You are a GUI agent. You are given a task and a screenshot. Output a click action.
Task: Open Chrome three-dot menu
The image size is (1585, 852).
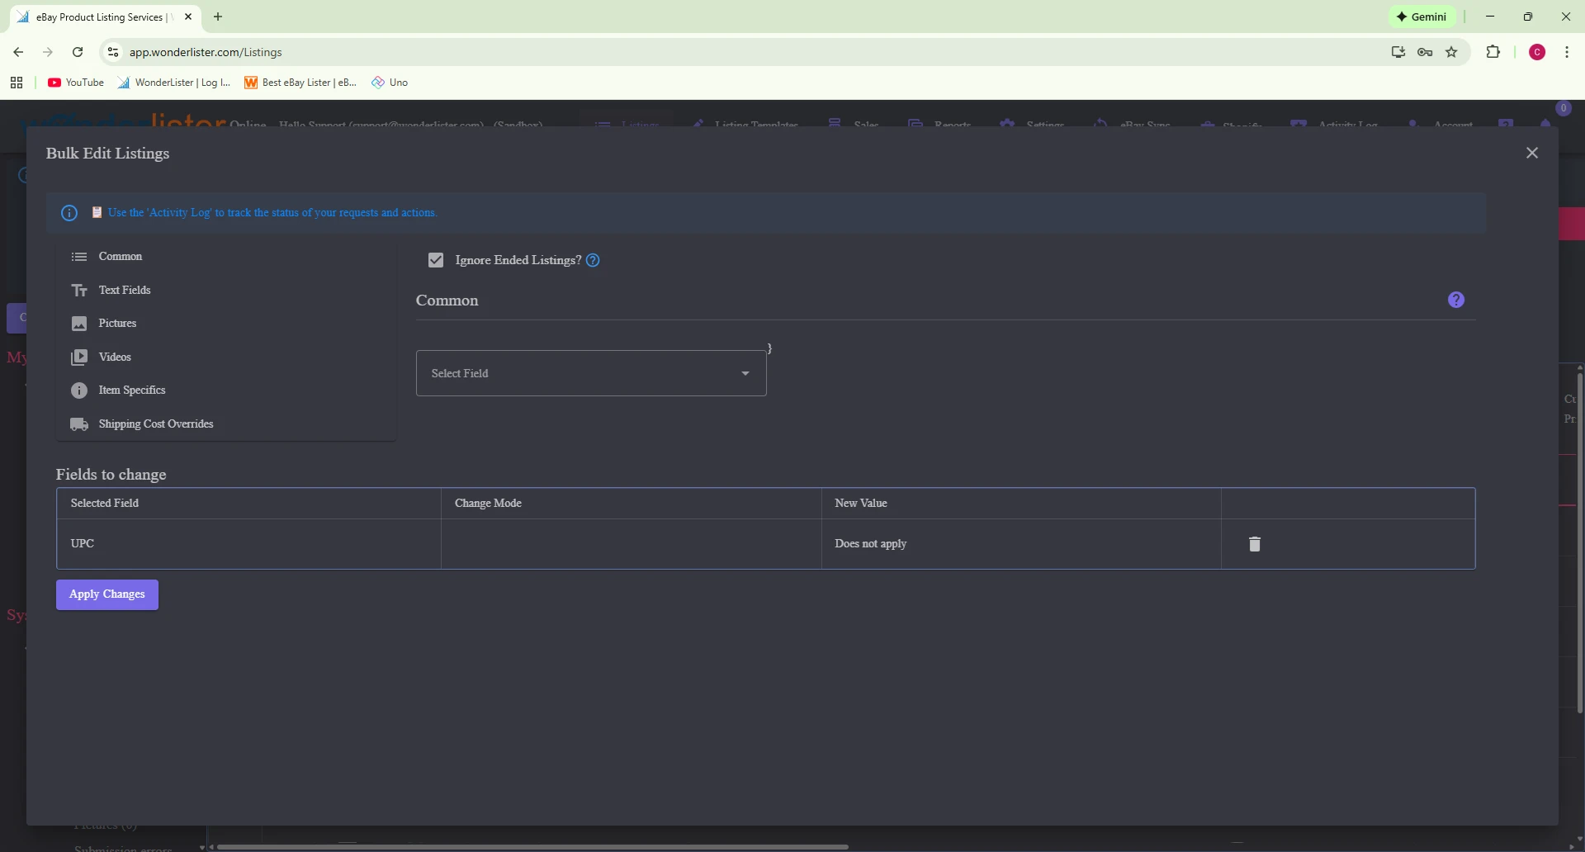point(1566,52)
